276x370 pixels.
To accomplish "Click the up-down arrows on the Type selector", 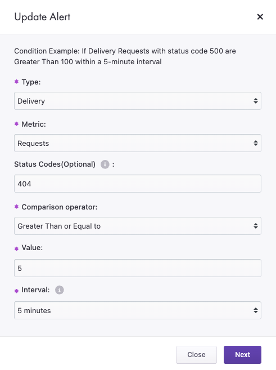I will pyautogui.click(x=256, y=101).
